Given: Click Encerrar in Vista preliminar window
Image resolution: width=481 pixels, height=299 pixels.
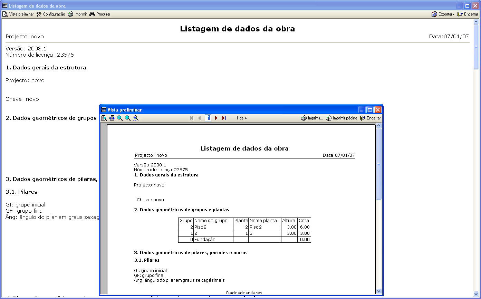Looking at the screenshot, I should [x=370, y=118].
